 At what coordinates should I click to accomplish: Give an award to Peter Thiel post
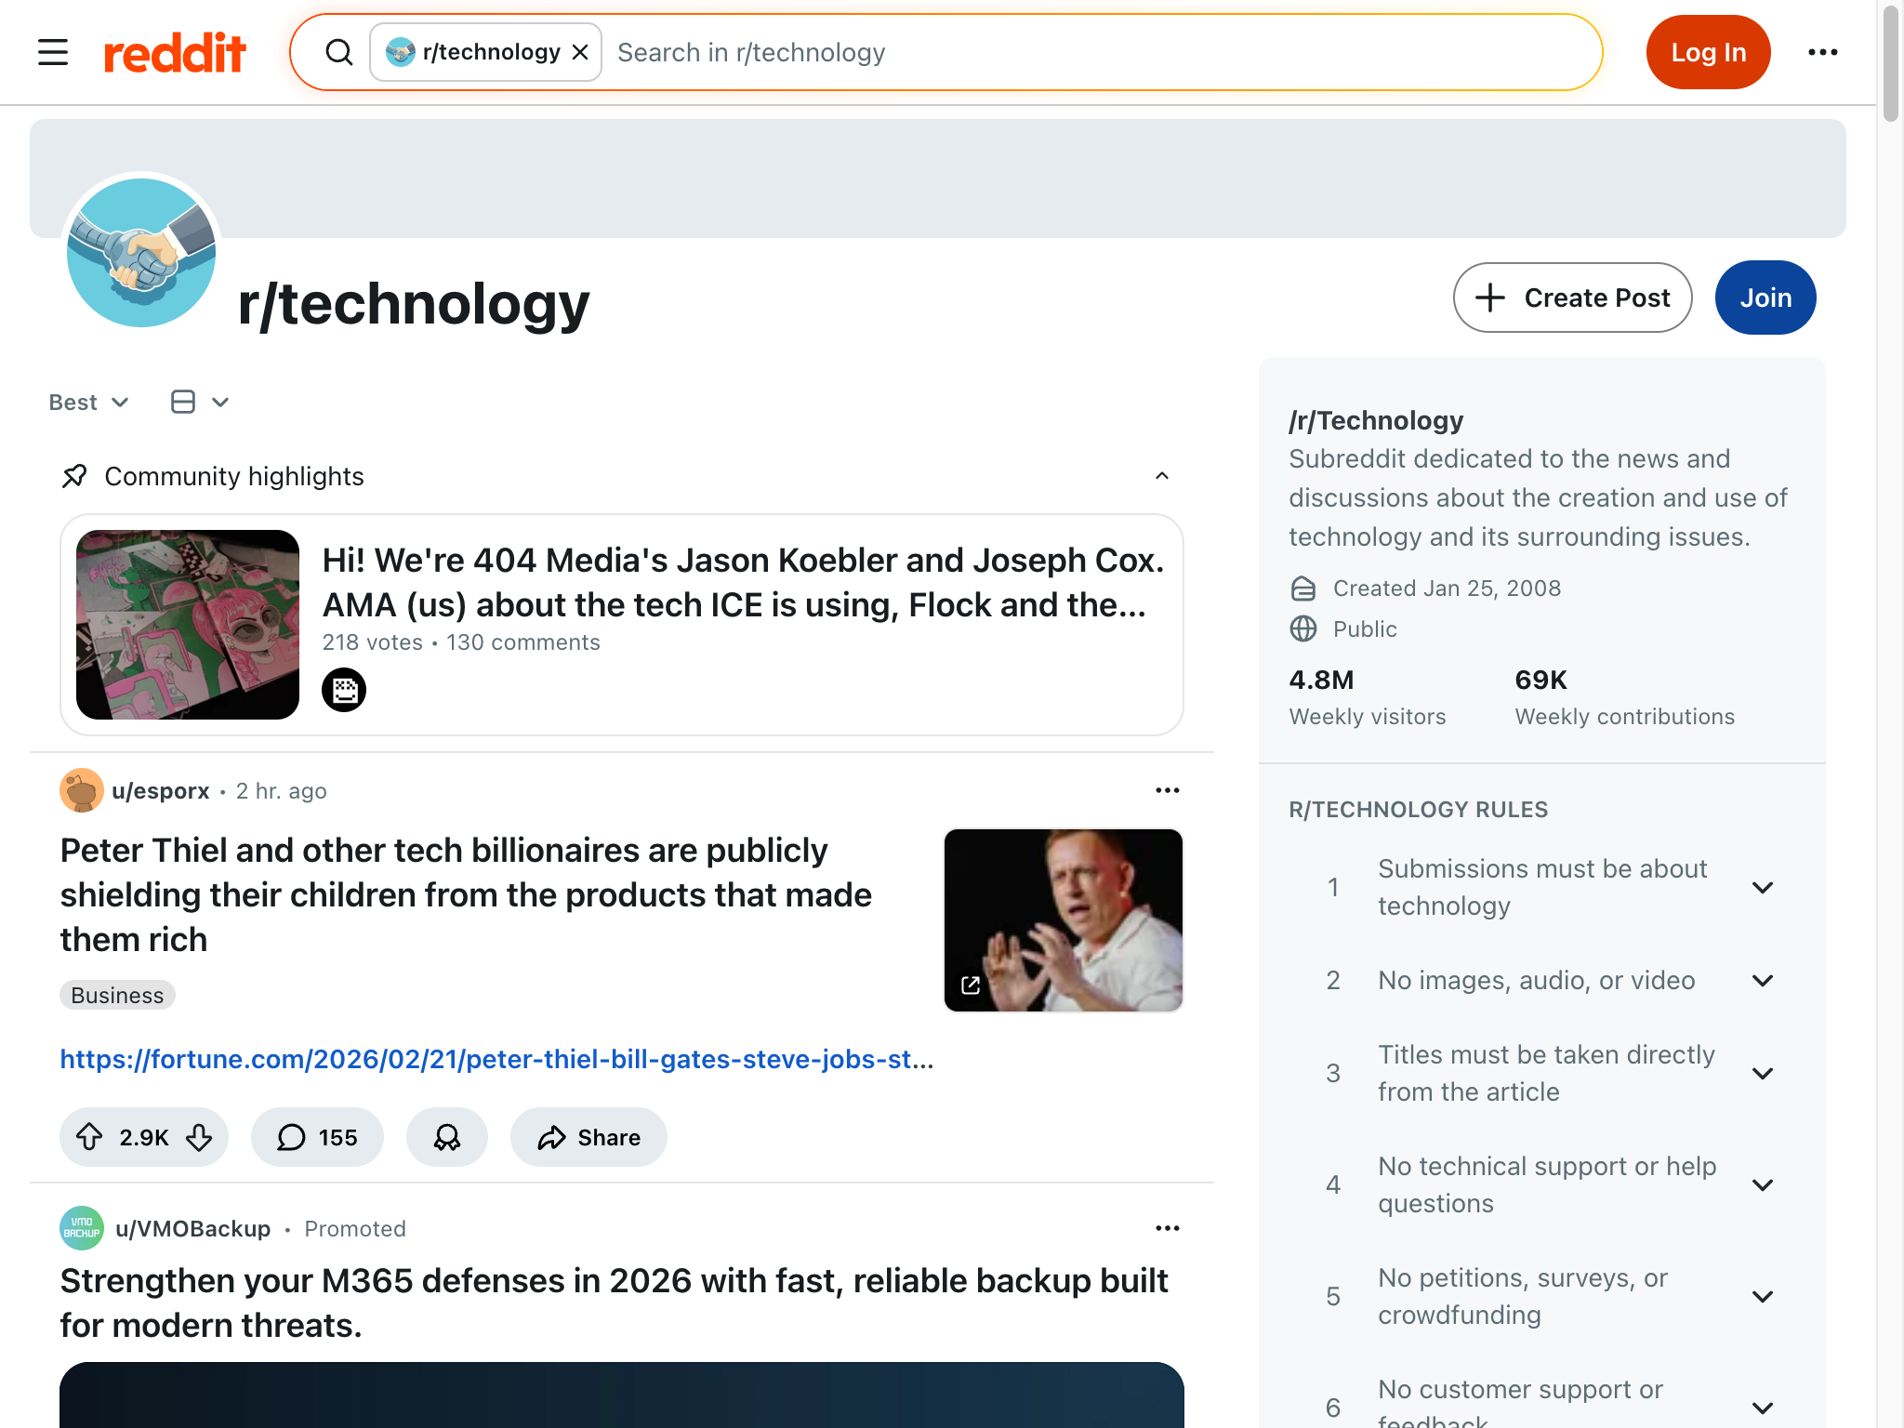tap(447, 1137)
